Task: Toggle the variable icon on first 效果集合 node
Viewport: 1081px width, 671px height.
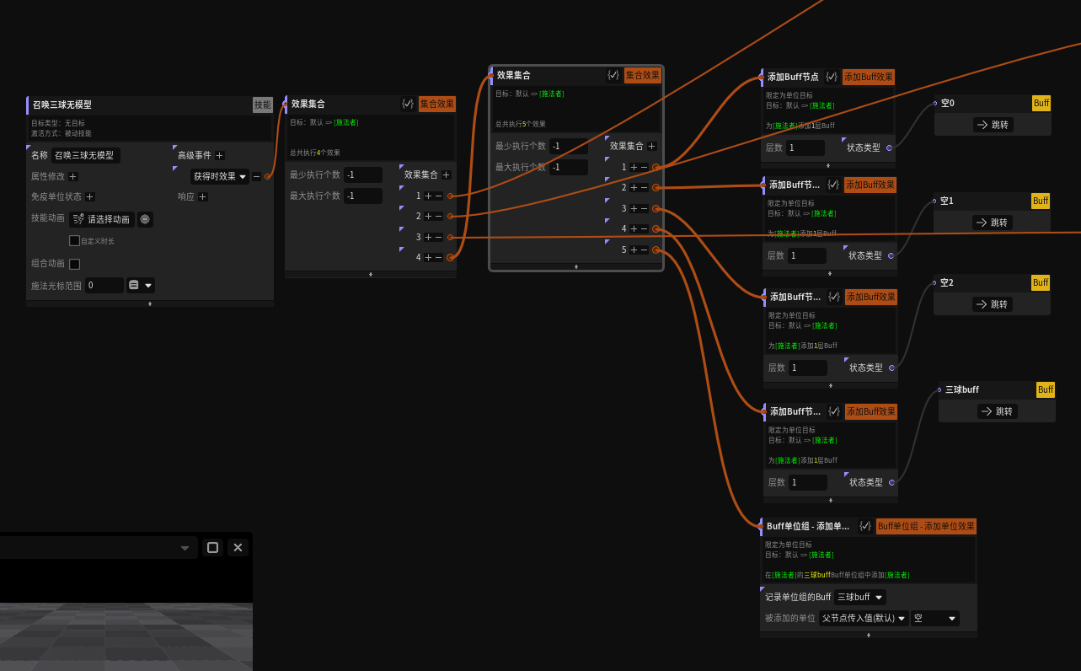Action: click(x=408, y=104)
